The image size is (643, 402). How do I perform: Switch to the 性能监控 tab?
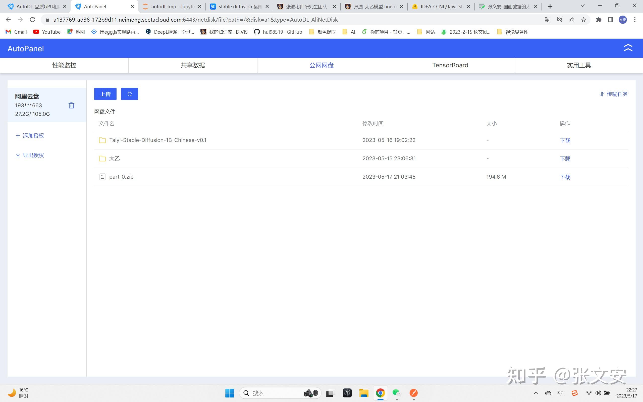pos(64,65)
